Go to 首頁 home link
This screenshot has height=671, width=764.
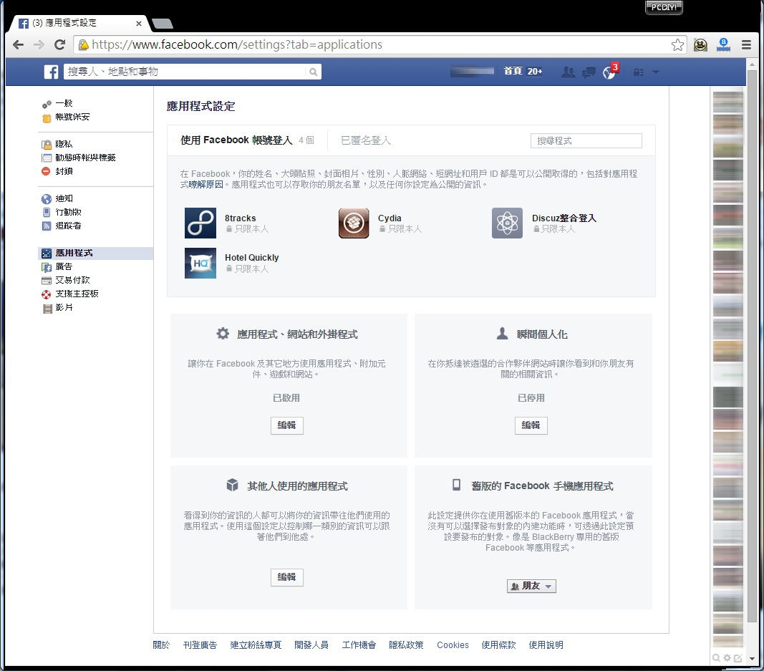(513, 72)
